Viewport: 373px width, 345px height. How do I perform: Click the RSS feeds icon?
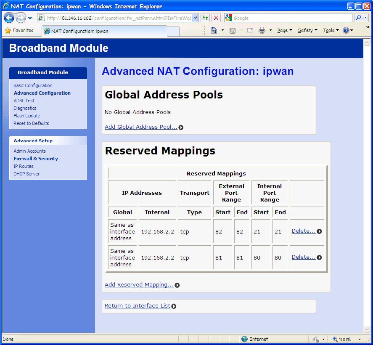point(233,30)
